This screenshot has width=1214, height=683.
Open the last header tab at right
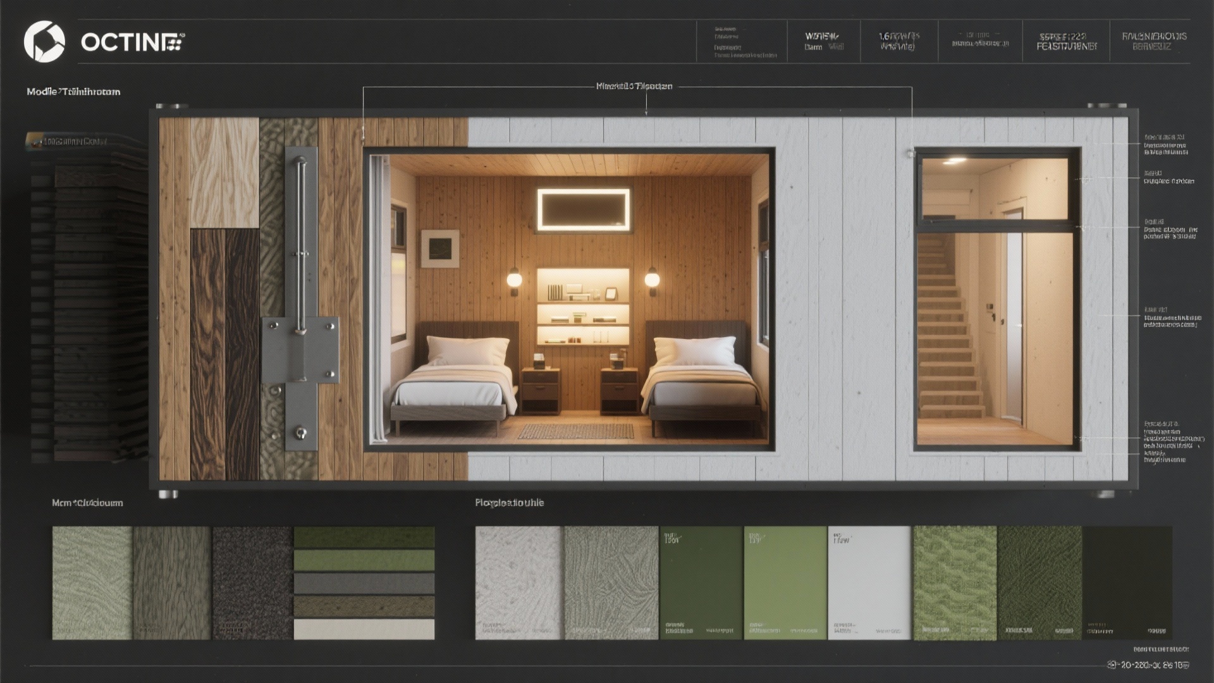pyautogui.click(x=1153, y=41)
